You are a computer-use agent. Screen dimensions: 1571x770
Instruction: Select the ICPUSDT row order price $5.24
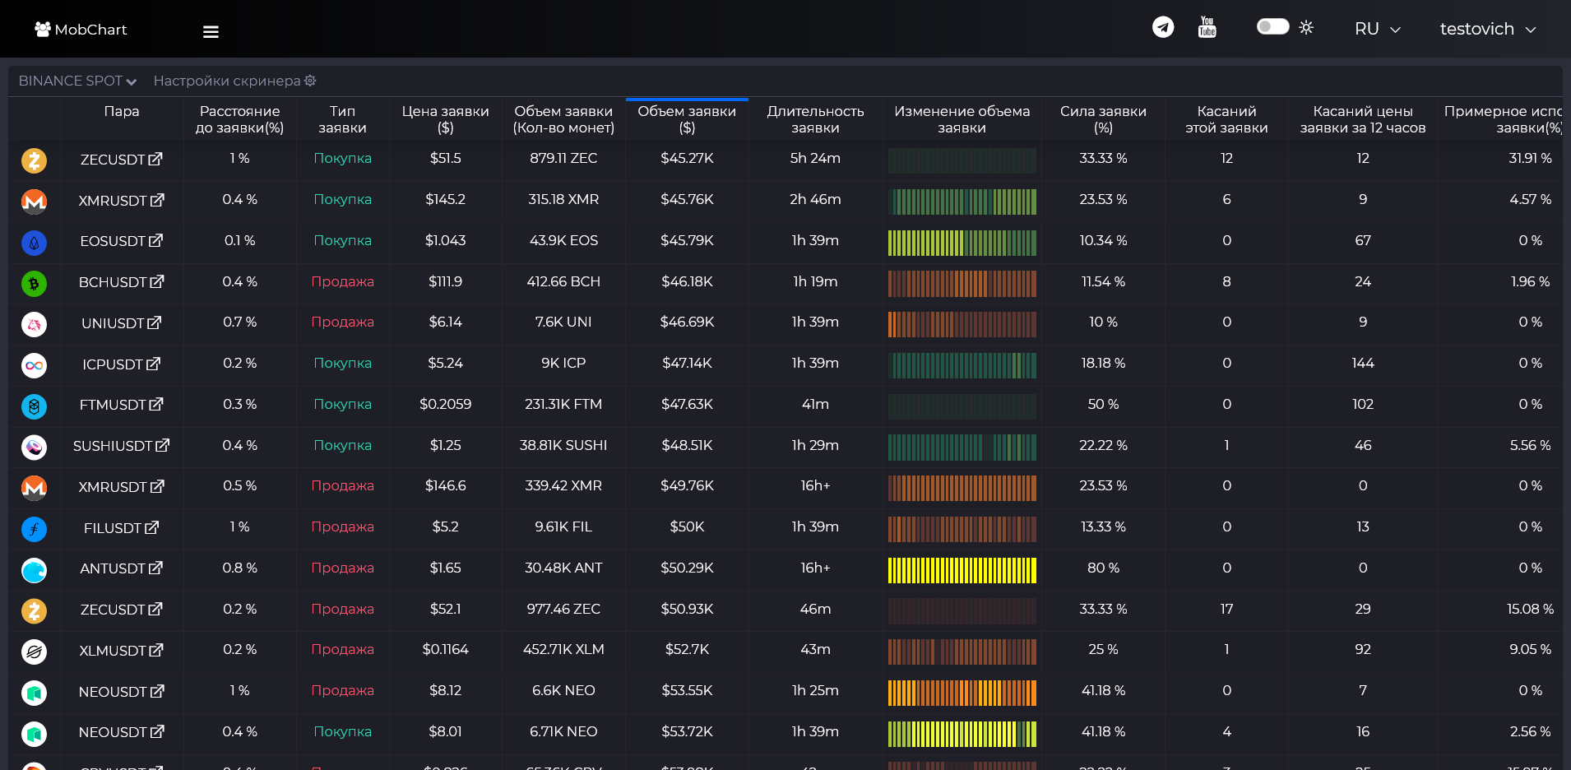[x=445, y=363]
